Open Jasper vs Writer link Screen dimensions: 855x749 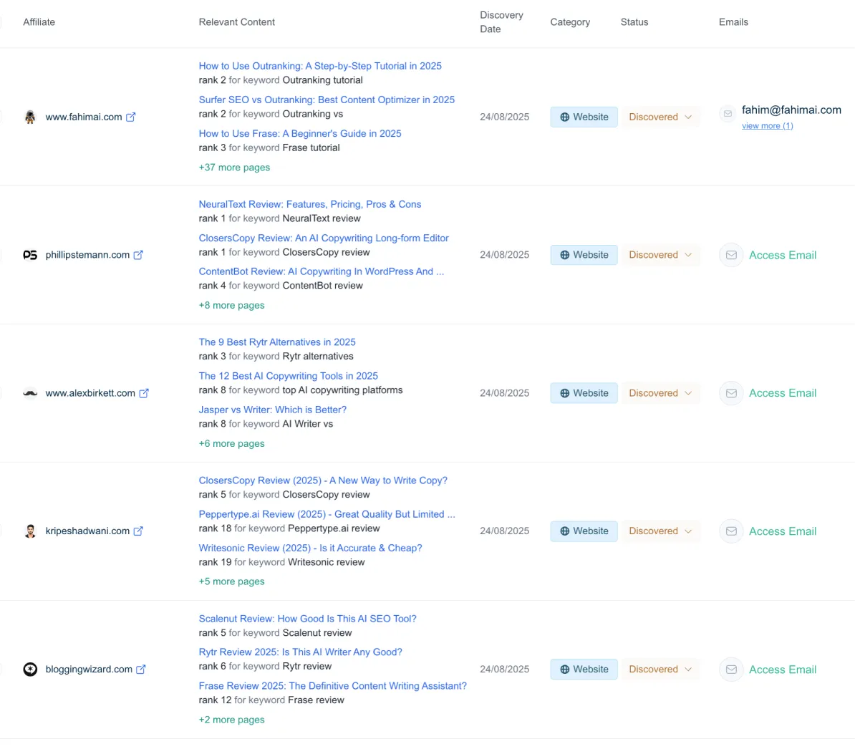[273, 410]
